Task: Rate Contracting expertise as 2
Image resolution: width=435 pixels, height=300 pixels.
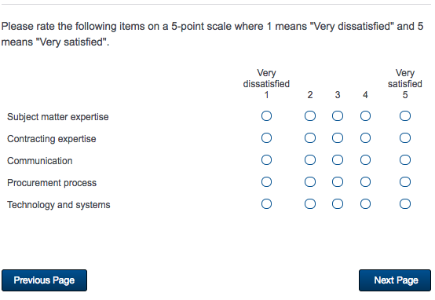Action: click(x=310, y=138)
